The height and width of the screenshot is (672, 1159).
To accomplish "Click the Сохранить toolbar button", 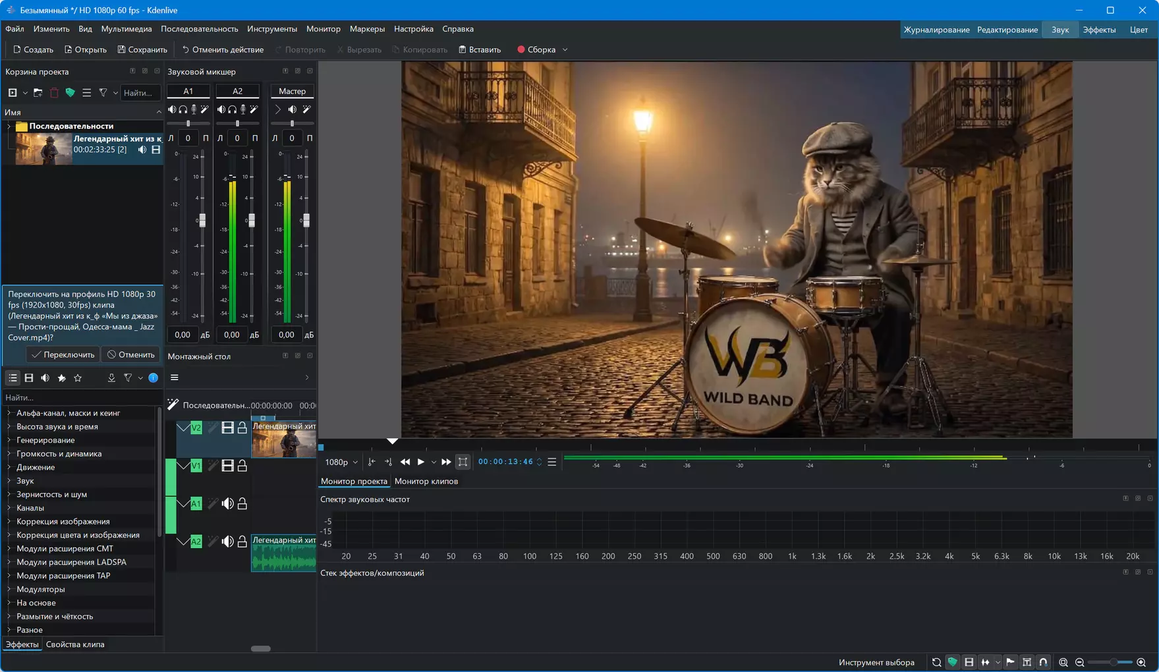I will [142, 49].
